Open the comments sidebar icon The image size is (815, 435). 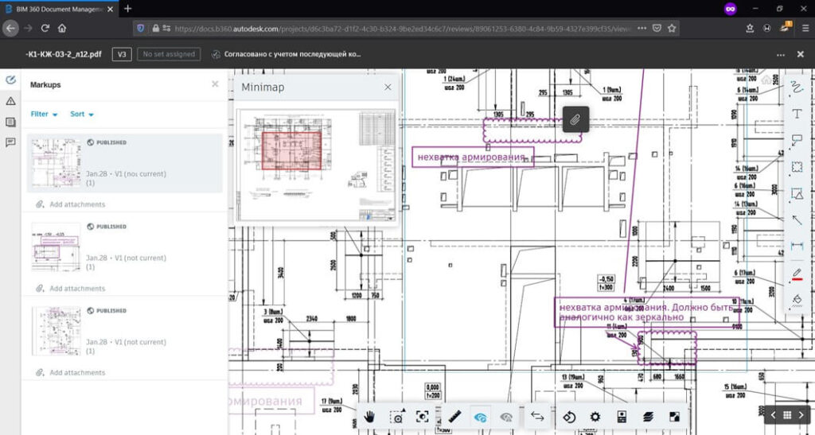click(x=10, y=142)
